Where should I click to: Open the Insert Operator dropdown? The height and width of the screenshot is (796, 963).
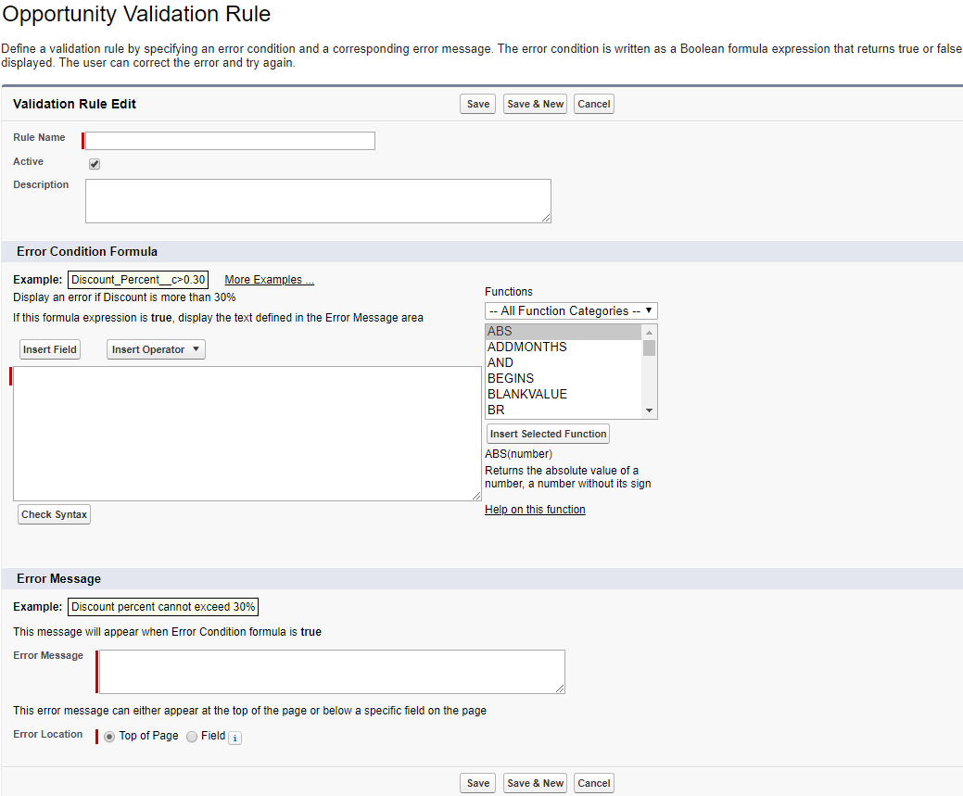click(x=155, y=349)
